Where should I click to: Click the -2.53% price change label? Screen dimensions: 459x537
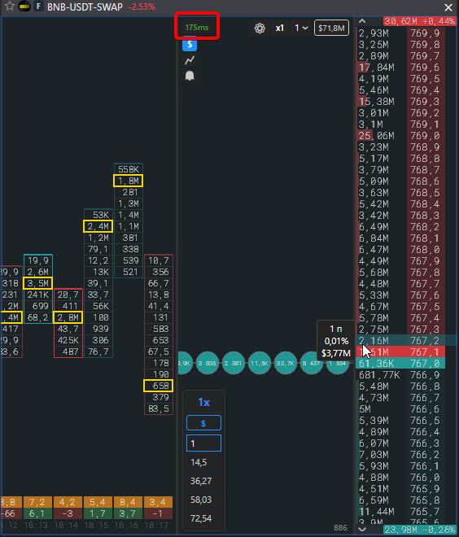[142, 7]
